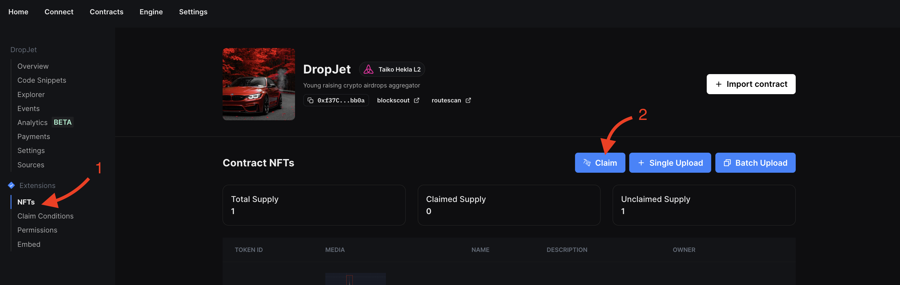Screen dimensions: 900x285
Task: Click the DropJet label in the sidebar
Action: pos(23,50)
